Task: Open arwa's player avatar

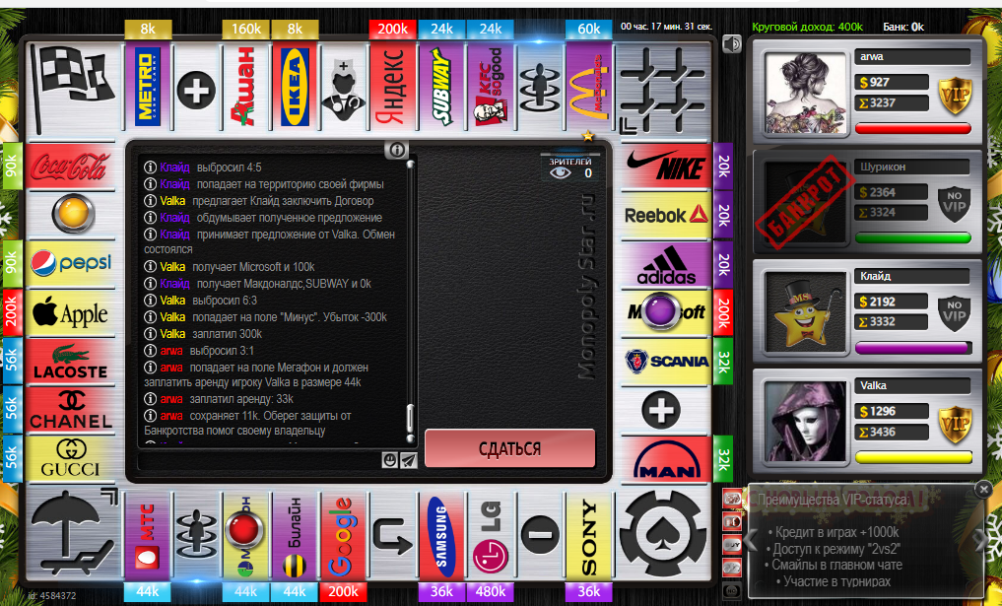Action: click(805, 93)
